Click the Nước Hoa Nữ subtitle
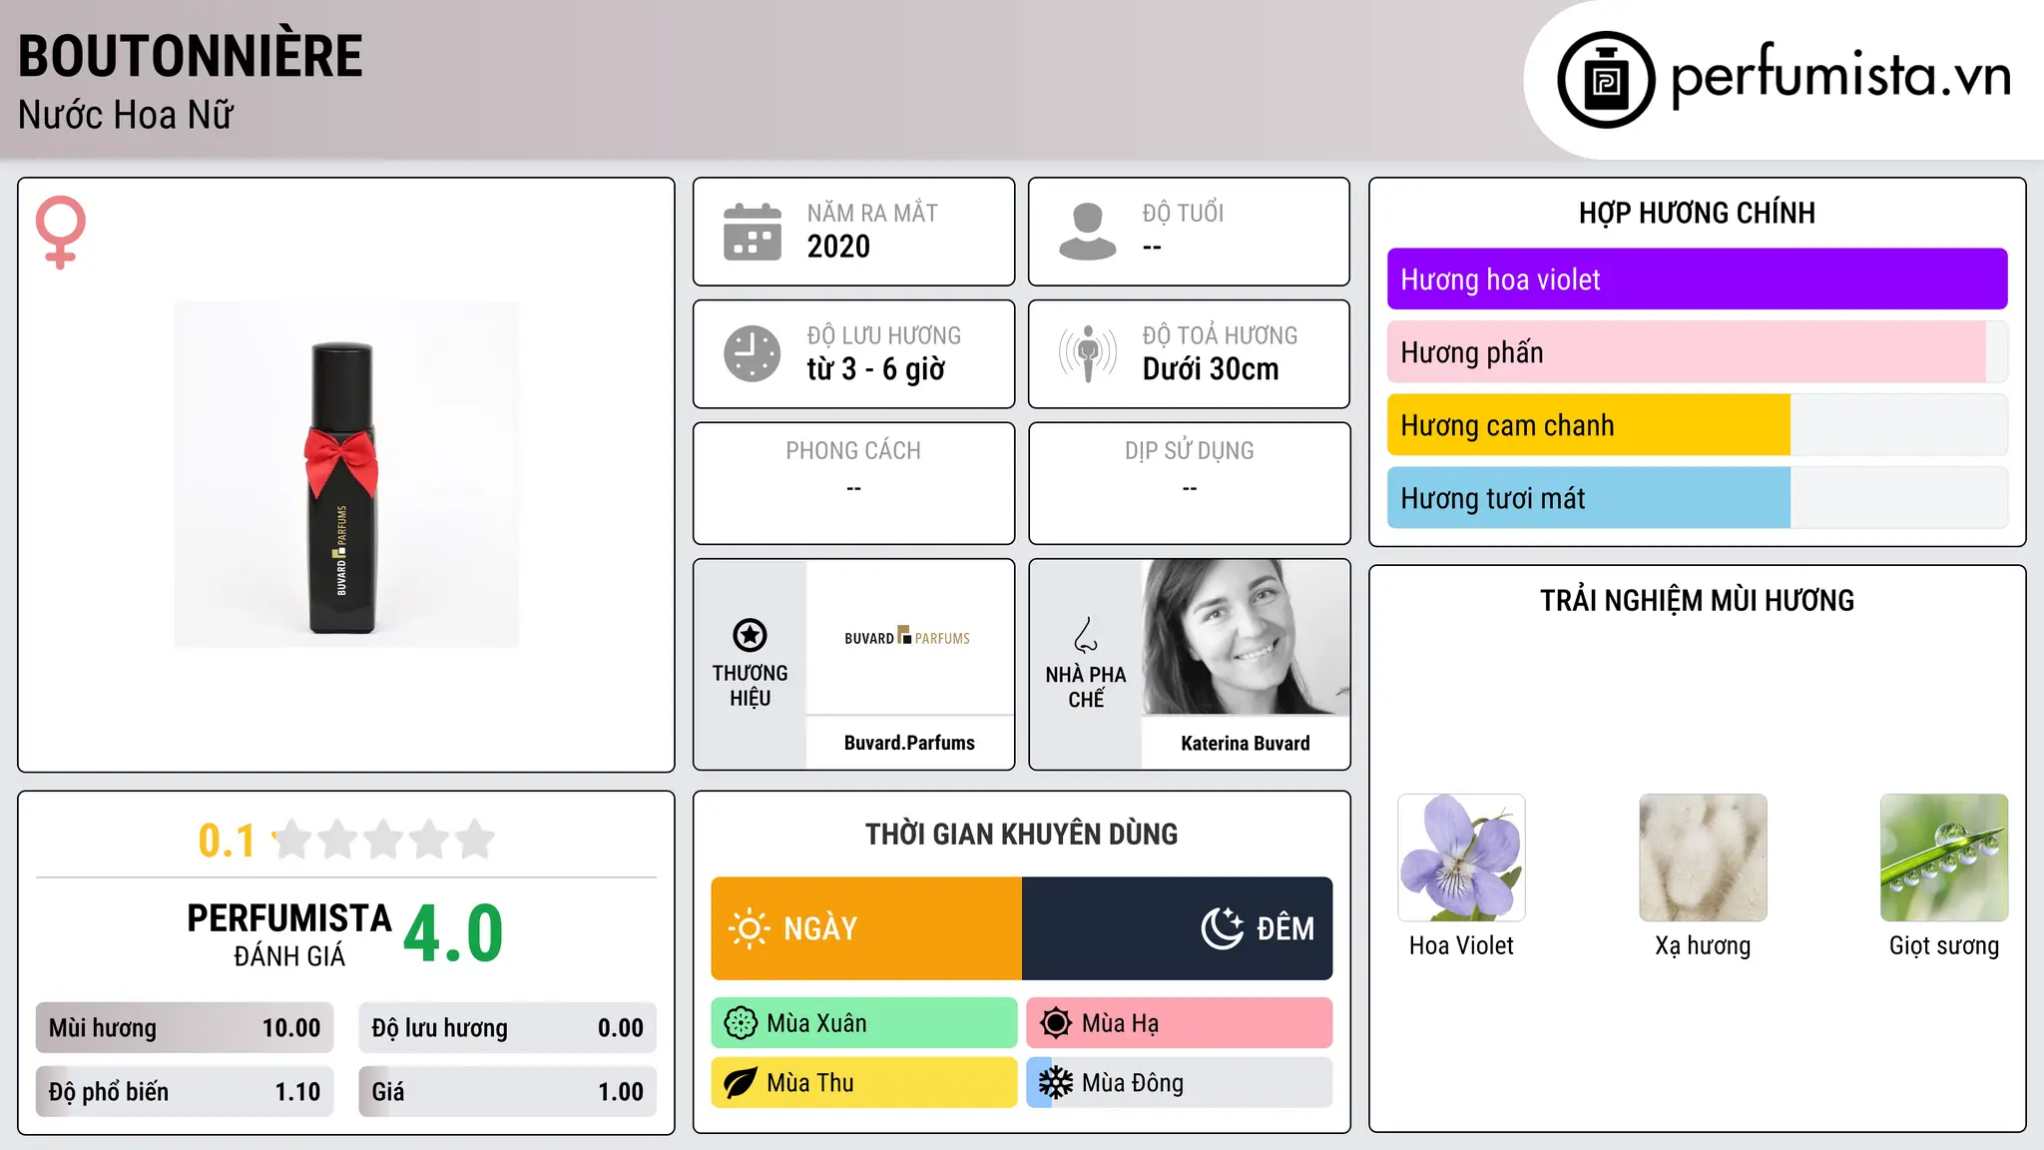The height and width of the screenshot is (1150, 2044). [x=126, y=116]
